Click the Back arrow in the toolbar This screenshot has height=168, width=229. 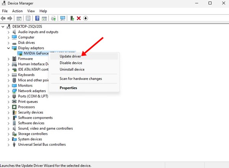(x=4, y=18)
